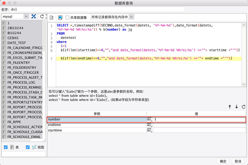Select table FR_FOLDERENTRY
248x165 pixels.
pyautogui.click(x=22, y=68)
